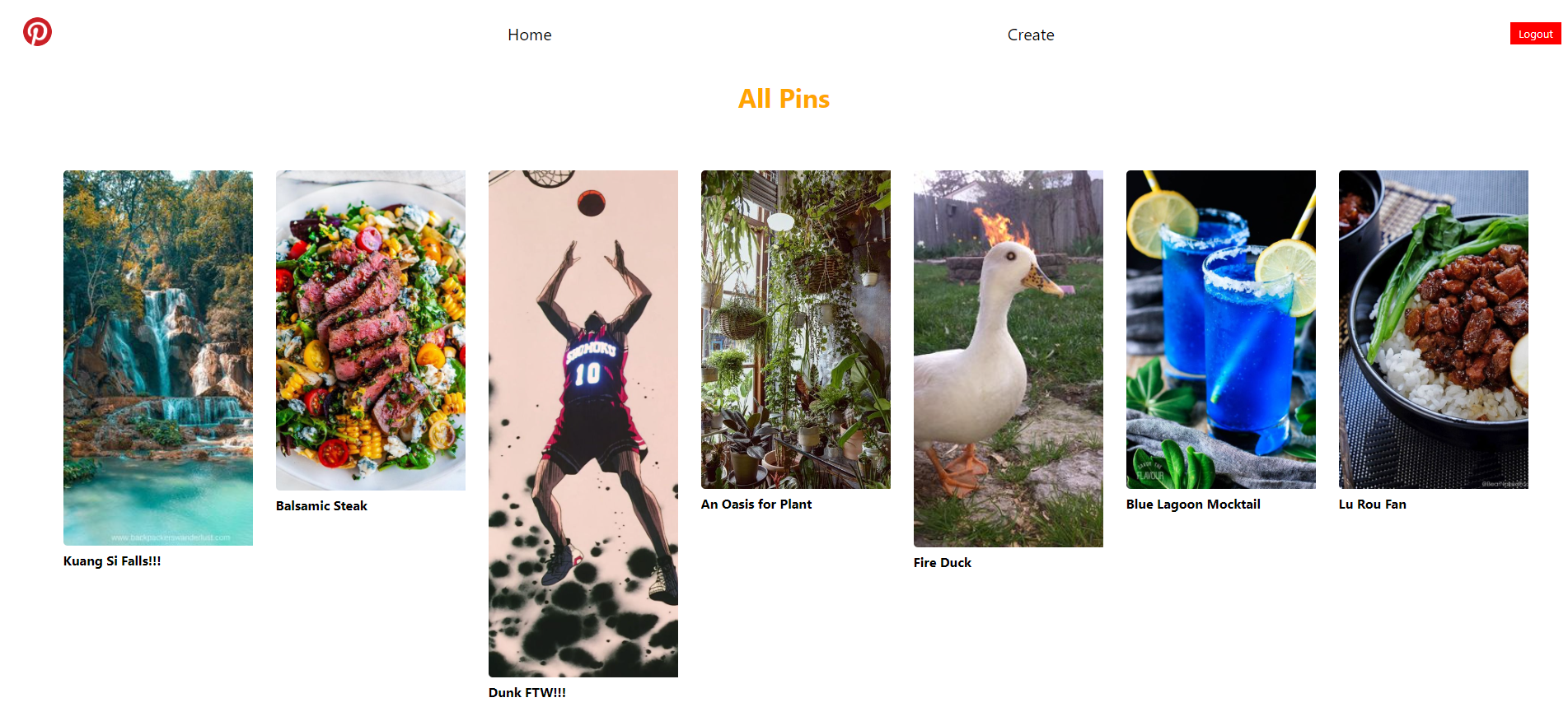Go to the Create page
Image resolution: width=1568 pixels, height=707 pixels.
1031,35
